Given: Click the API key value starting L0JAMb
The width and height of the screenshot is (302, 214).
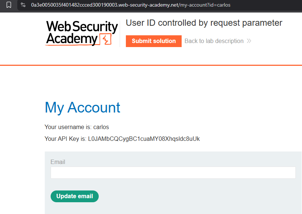Looking at the screenshot, I should 144,139.
